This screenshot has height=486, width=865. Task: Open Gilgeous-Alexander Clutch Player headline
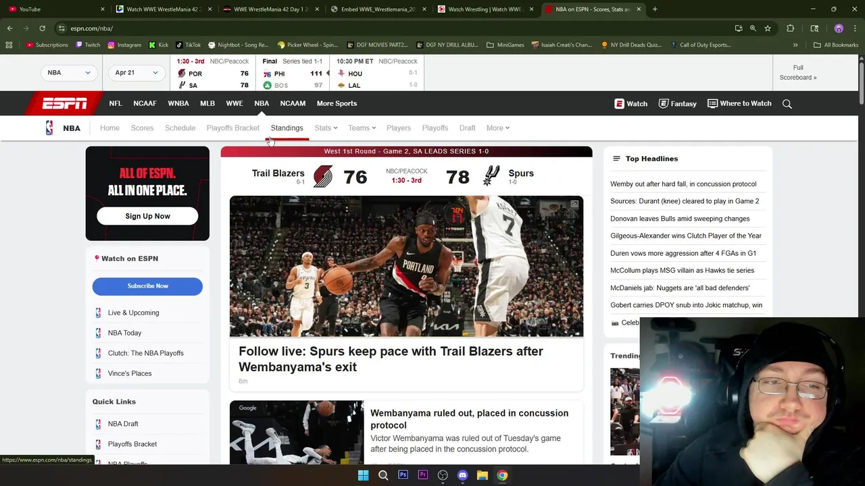click(686, 236)
